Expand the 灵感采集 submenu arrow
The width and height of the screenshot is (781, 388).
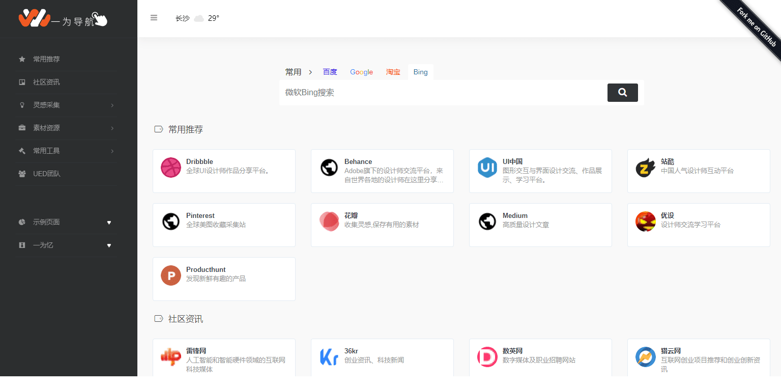(x=112, y=105)
